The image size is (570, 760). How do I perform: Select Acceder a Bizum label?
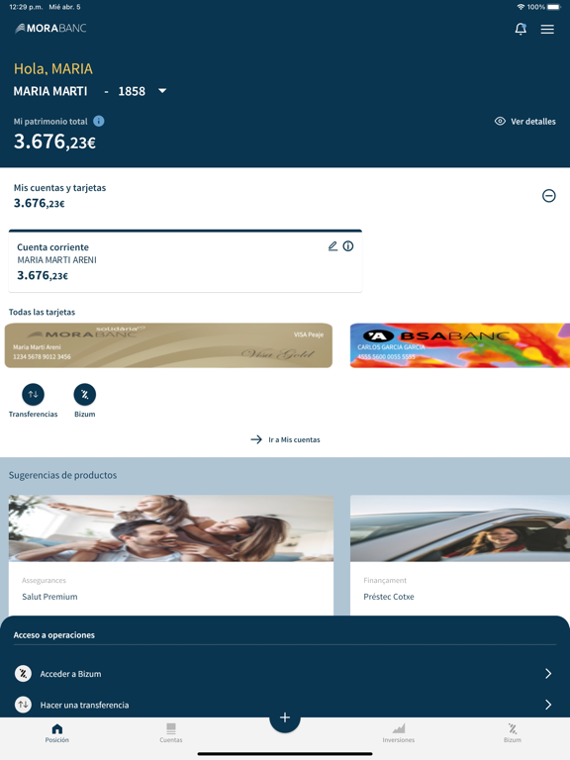coord(71,674)
